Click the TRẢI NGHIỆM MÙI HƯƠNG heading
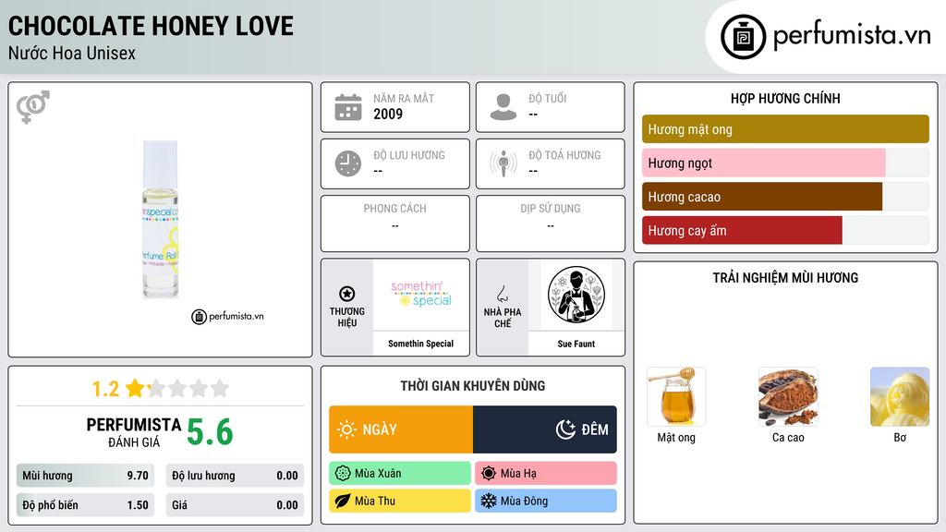Viewport: 946px width, 532px height. (x=785, y=278)
